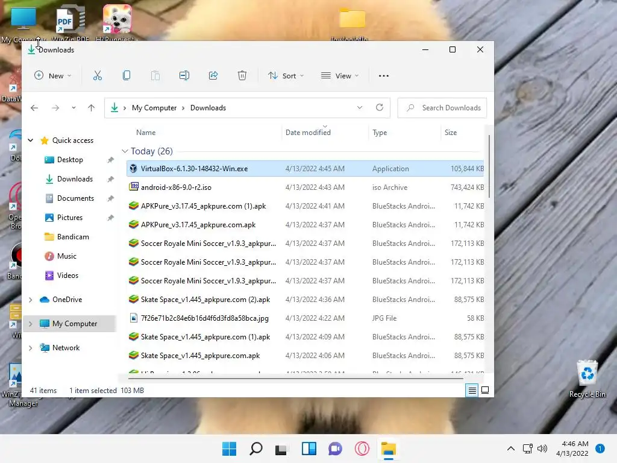This screenshot has width=617, height=463.
Task: Click Downloads in address breadcrumb
Action: pos(208,108)
